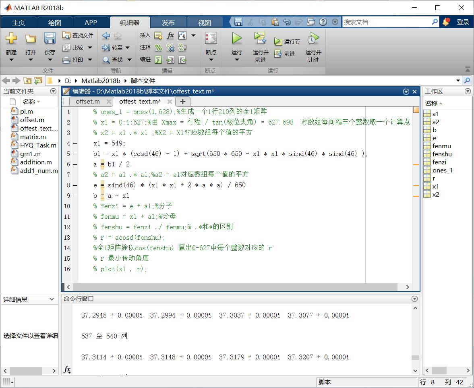Viewport: 474px width, 388px height.
Task: Click the smart indent icon
Action: click(x=158, y=60)
